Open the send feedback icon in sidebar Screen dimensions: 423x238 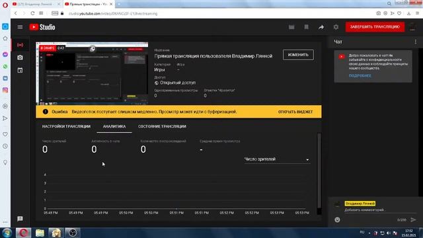[x=20, y=219]
